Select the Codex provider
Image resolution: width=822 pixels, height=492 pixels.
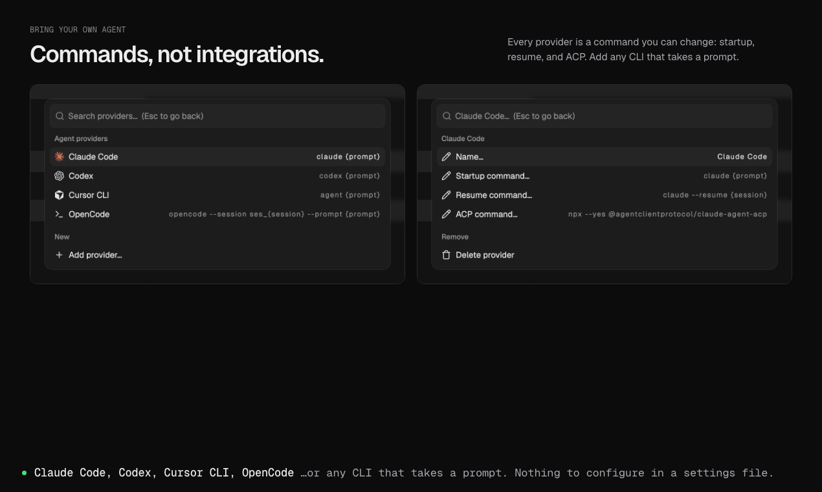pos(217,176)
